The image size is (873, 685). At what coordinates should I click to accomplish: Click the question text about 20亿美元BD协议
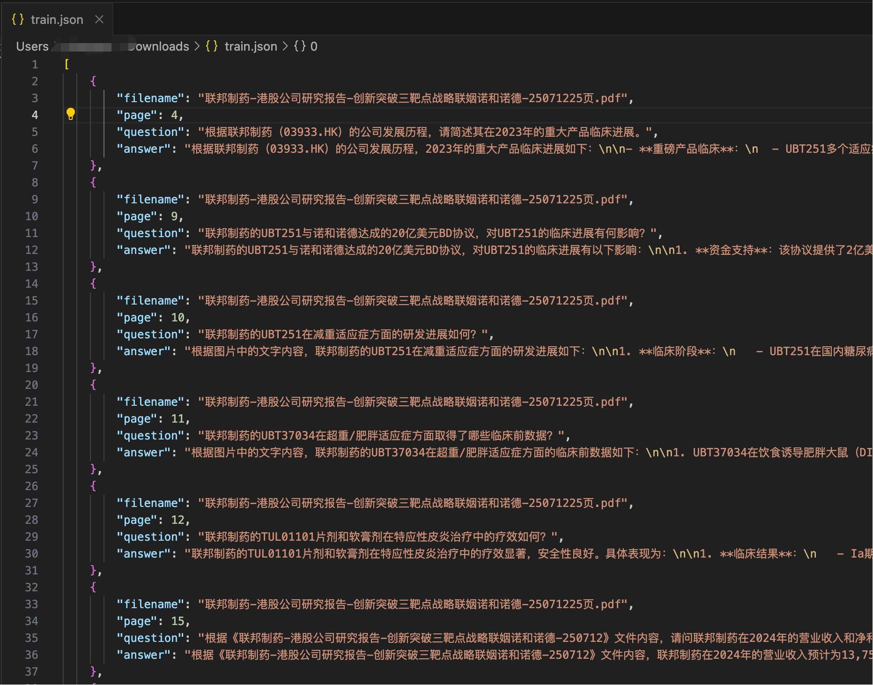[x=427, y=233]
